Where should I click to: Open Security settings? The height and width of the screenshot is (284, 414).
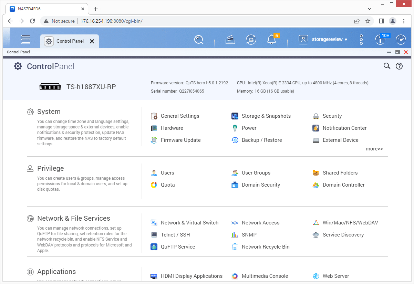click(327, 116)
